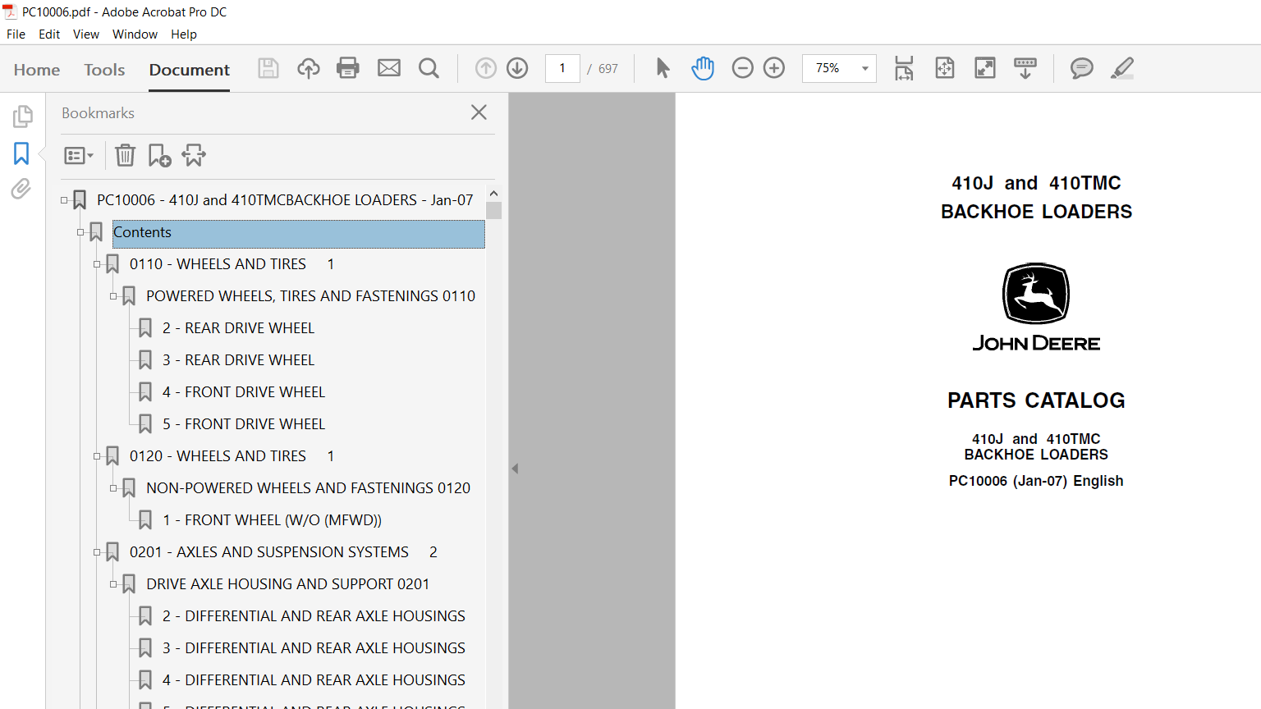Delete selected bookmark trash icon
Screen dimensions: 1261x709
[125, 155]
